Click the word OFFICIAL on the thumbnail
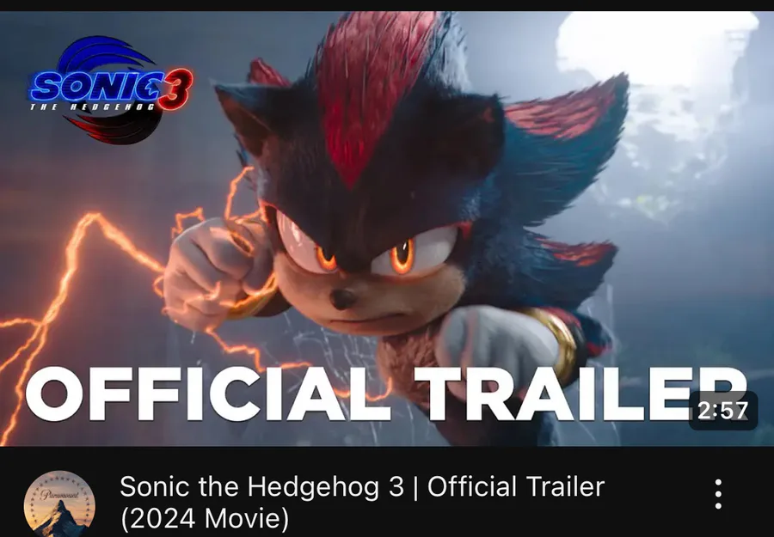 pyautogui.click(x=207, y=394)
